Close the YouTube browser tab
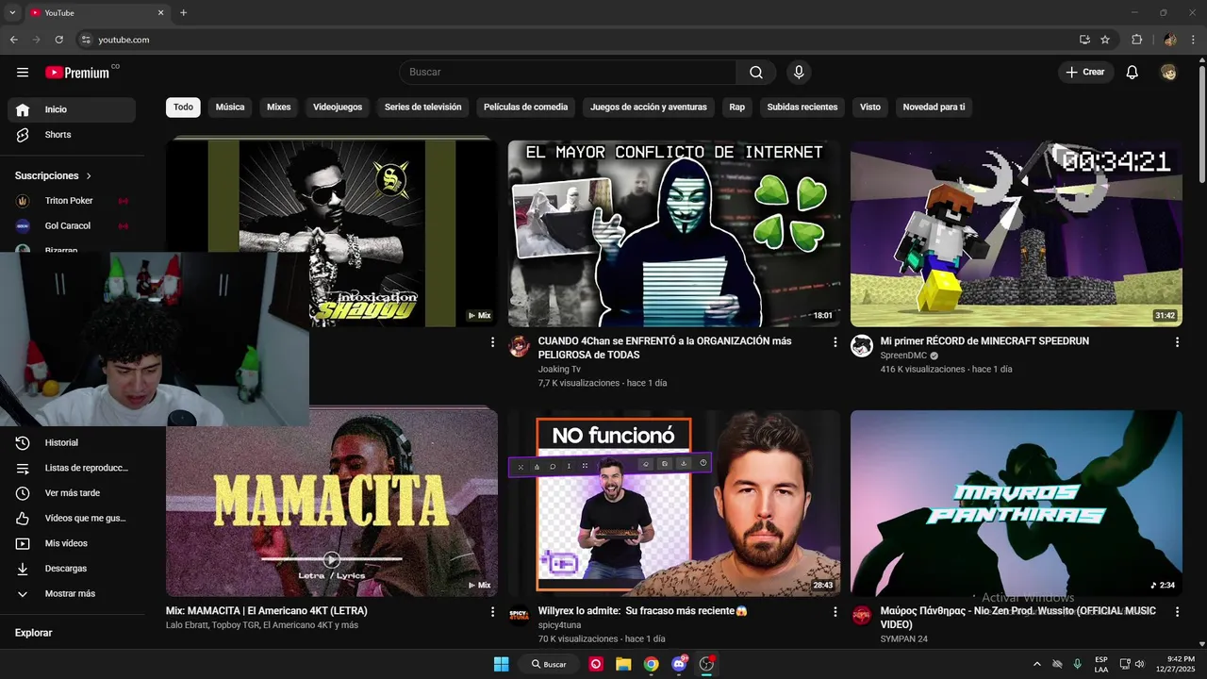Screen dimensions: 1207x679 160,13
